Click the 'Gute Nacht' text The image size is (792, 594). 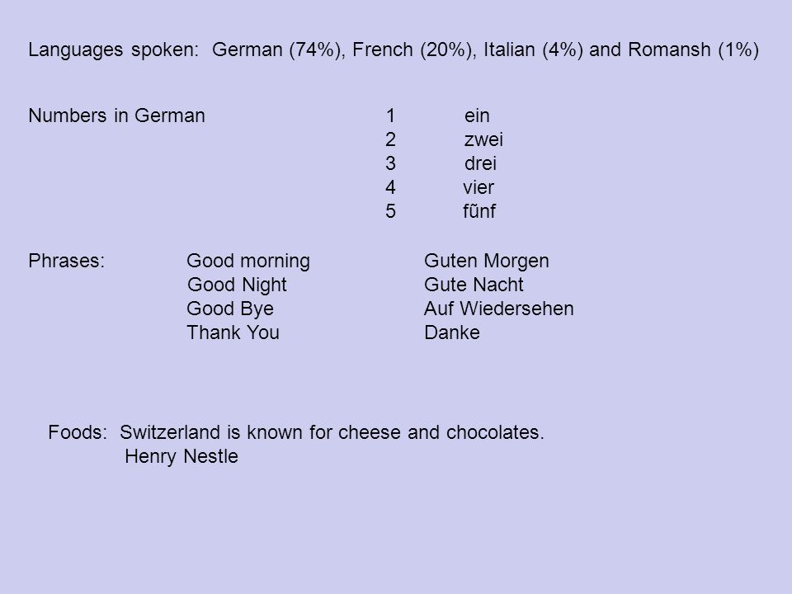474,285
